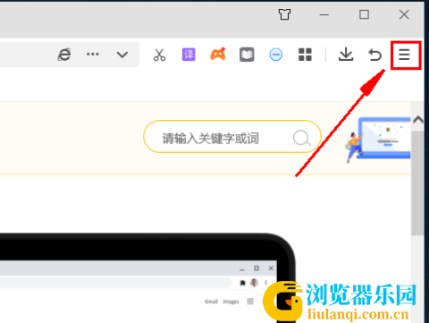This screenshot has width=429, height=323.
Task: Open the orange game controller icon
Action: [x=218, y=55]
